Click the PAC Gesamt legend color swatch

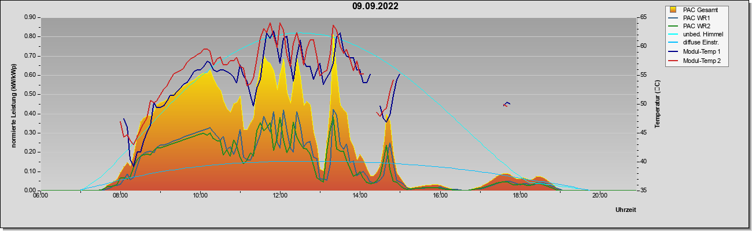tap(673, 9)
